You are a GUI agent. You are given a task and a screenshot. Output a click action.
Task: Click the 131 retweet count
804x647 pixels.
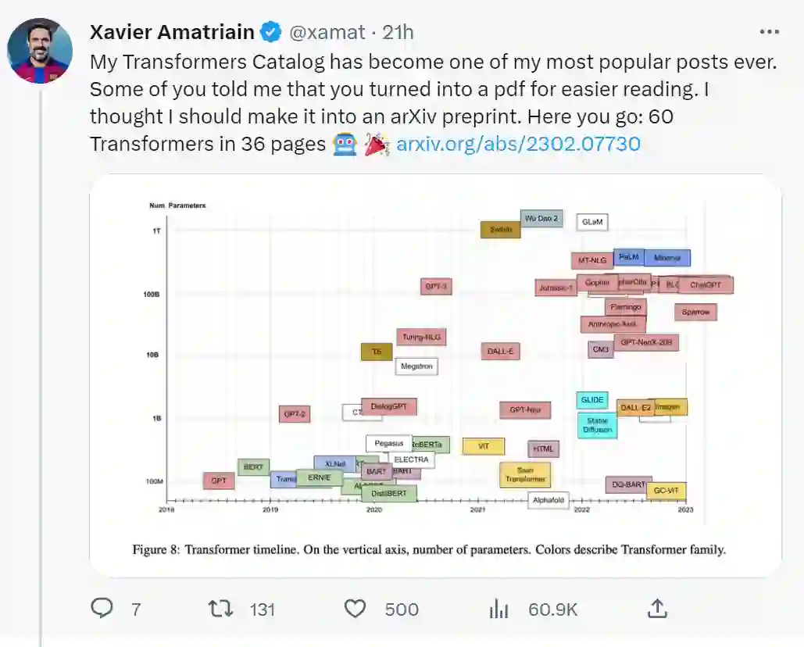tap(263, 609)
